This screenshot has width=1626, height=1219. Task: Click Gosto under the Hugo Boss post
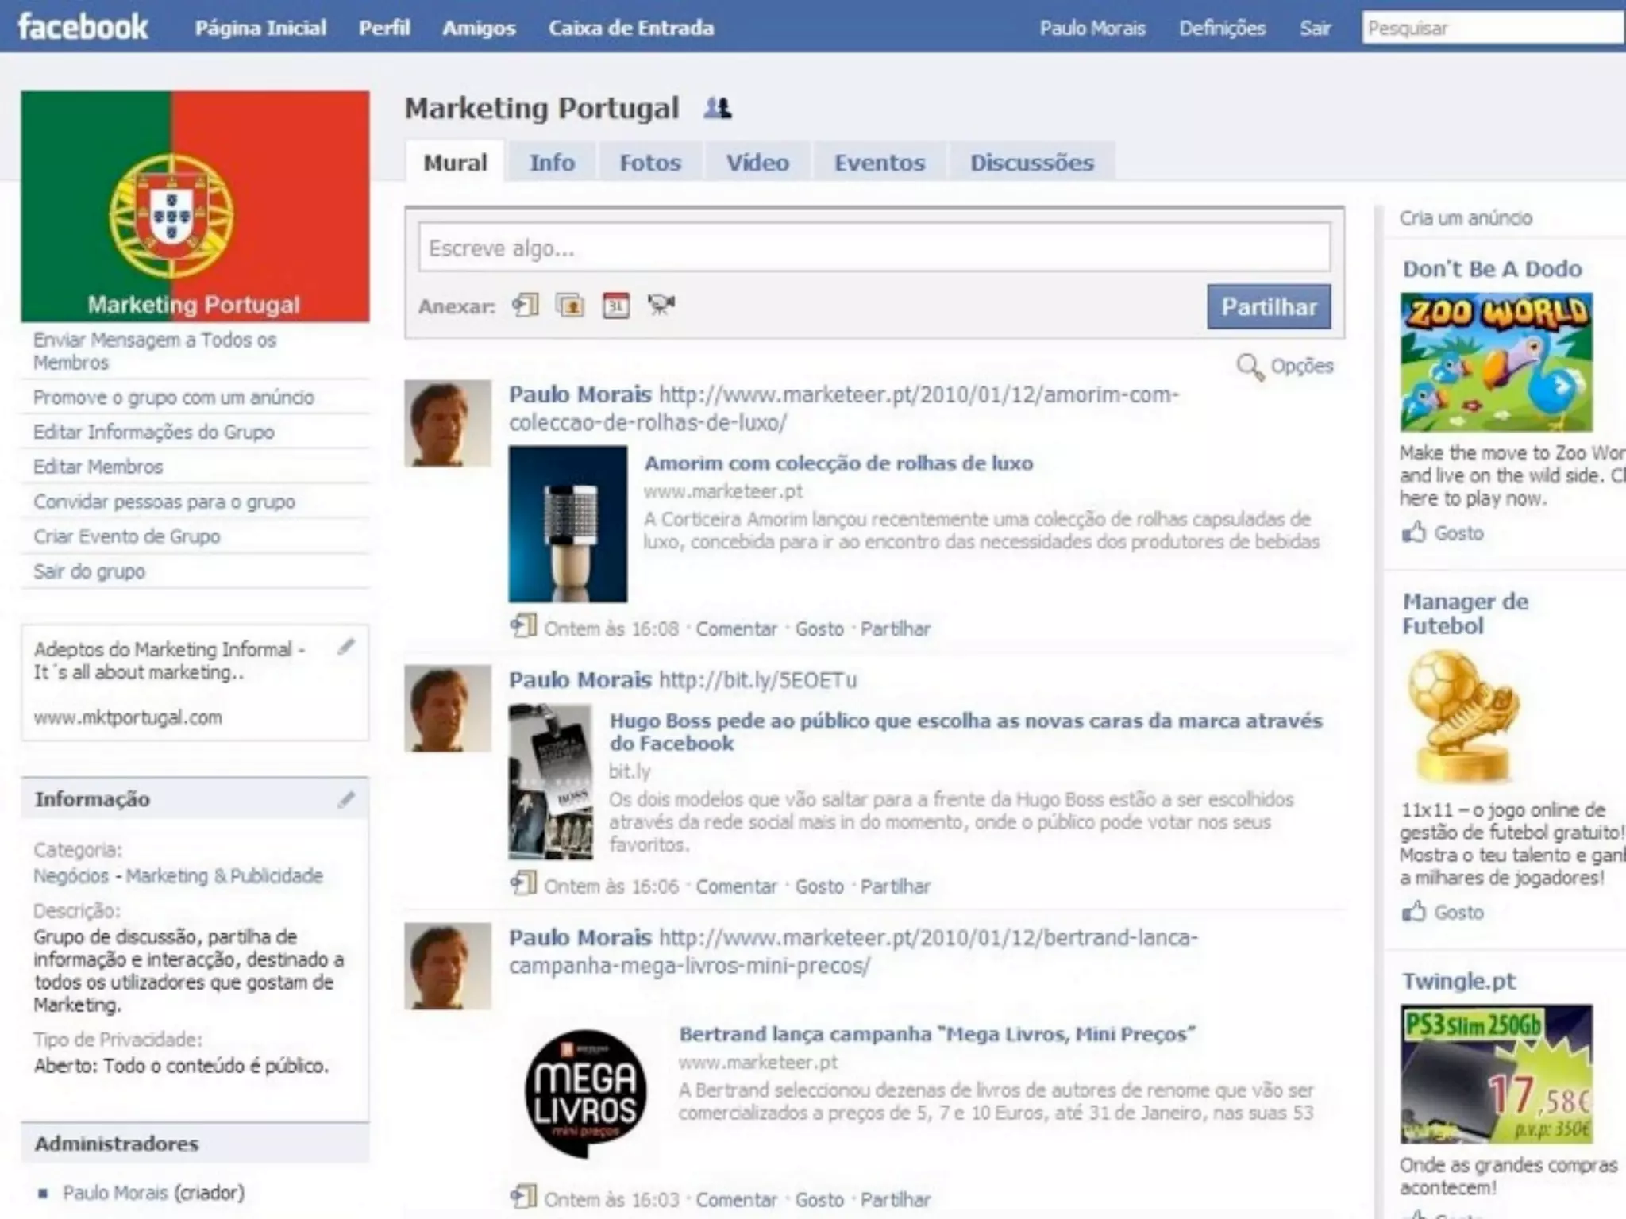click(x=819, y=886)
